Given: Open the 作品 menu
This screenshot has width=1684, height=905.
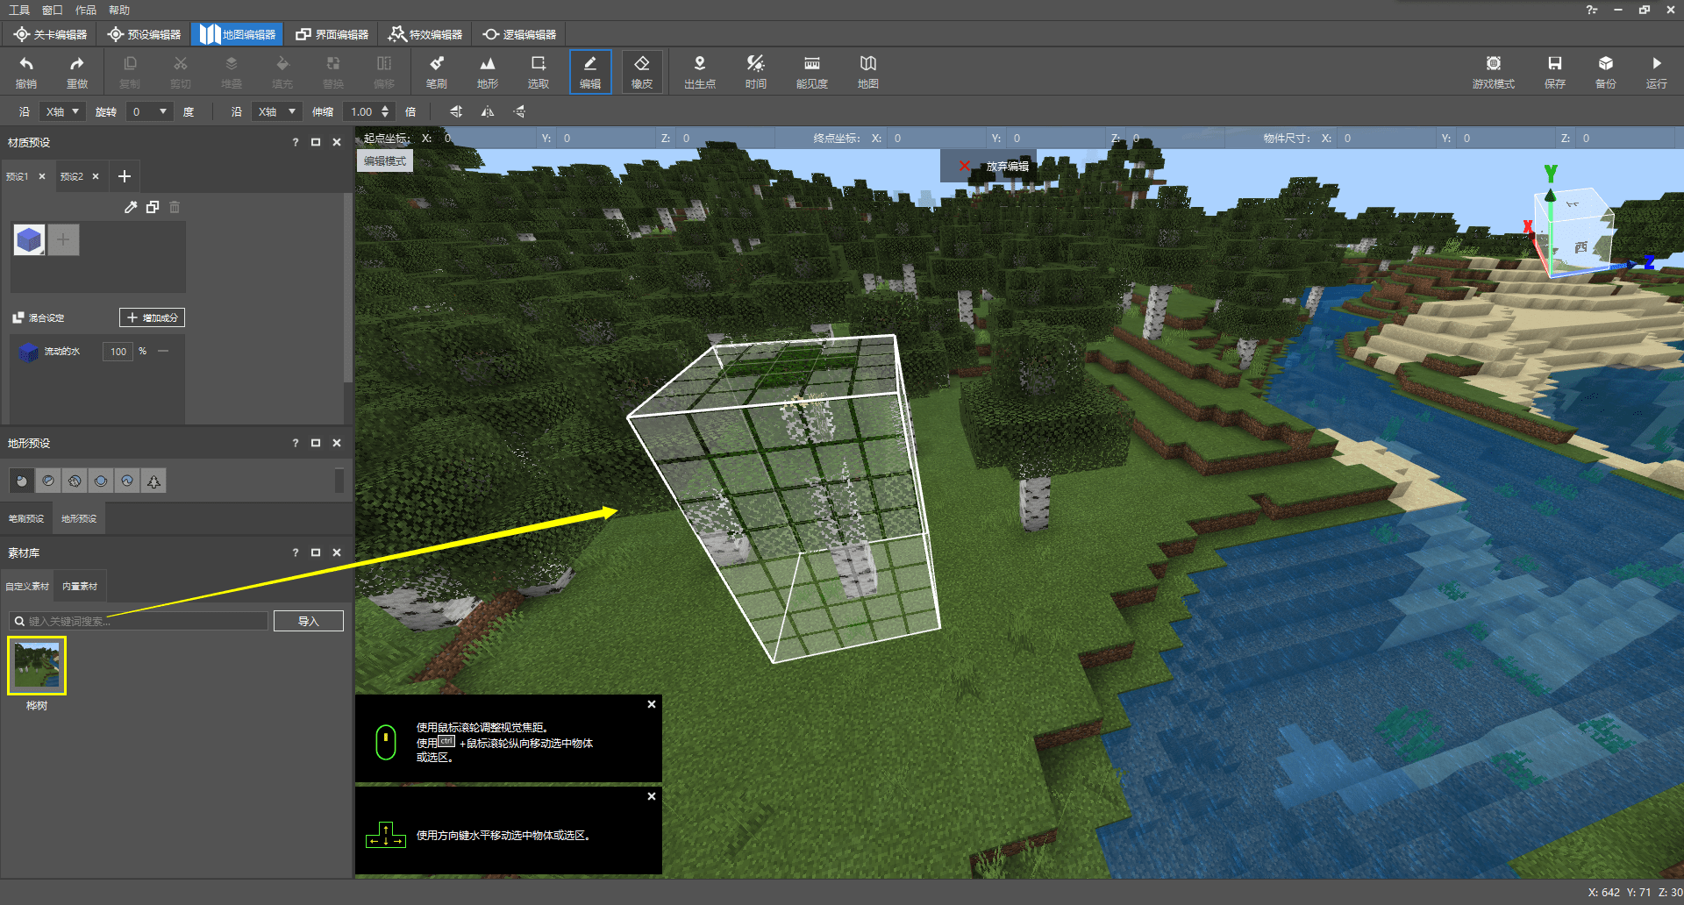Looking at the screenshot, I should tap(86, 10).
